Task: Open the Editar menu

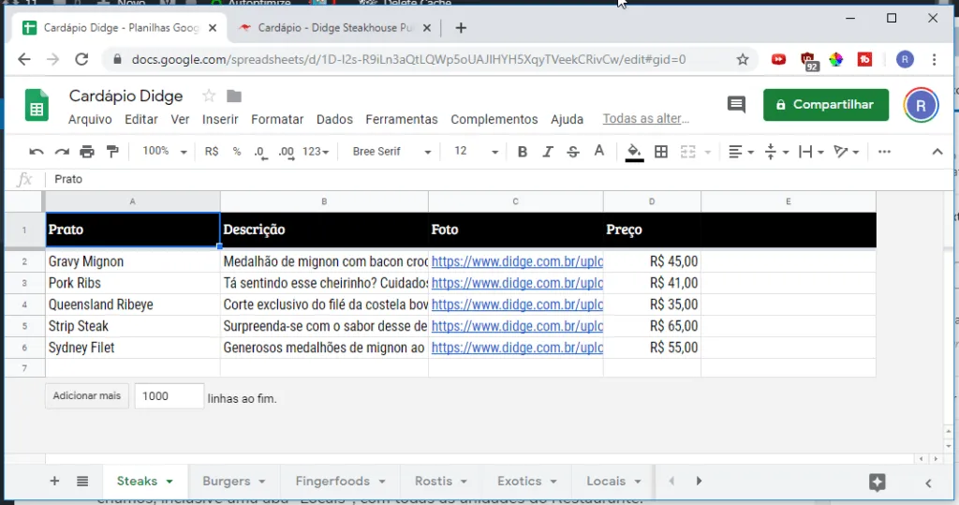Action: [141, 119]
